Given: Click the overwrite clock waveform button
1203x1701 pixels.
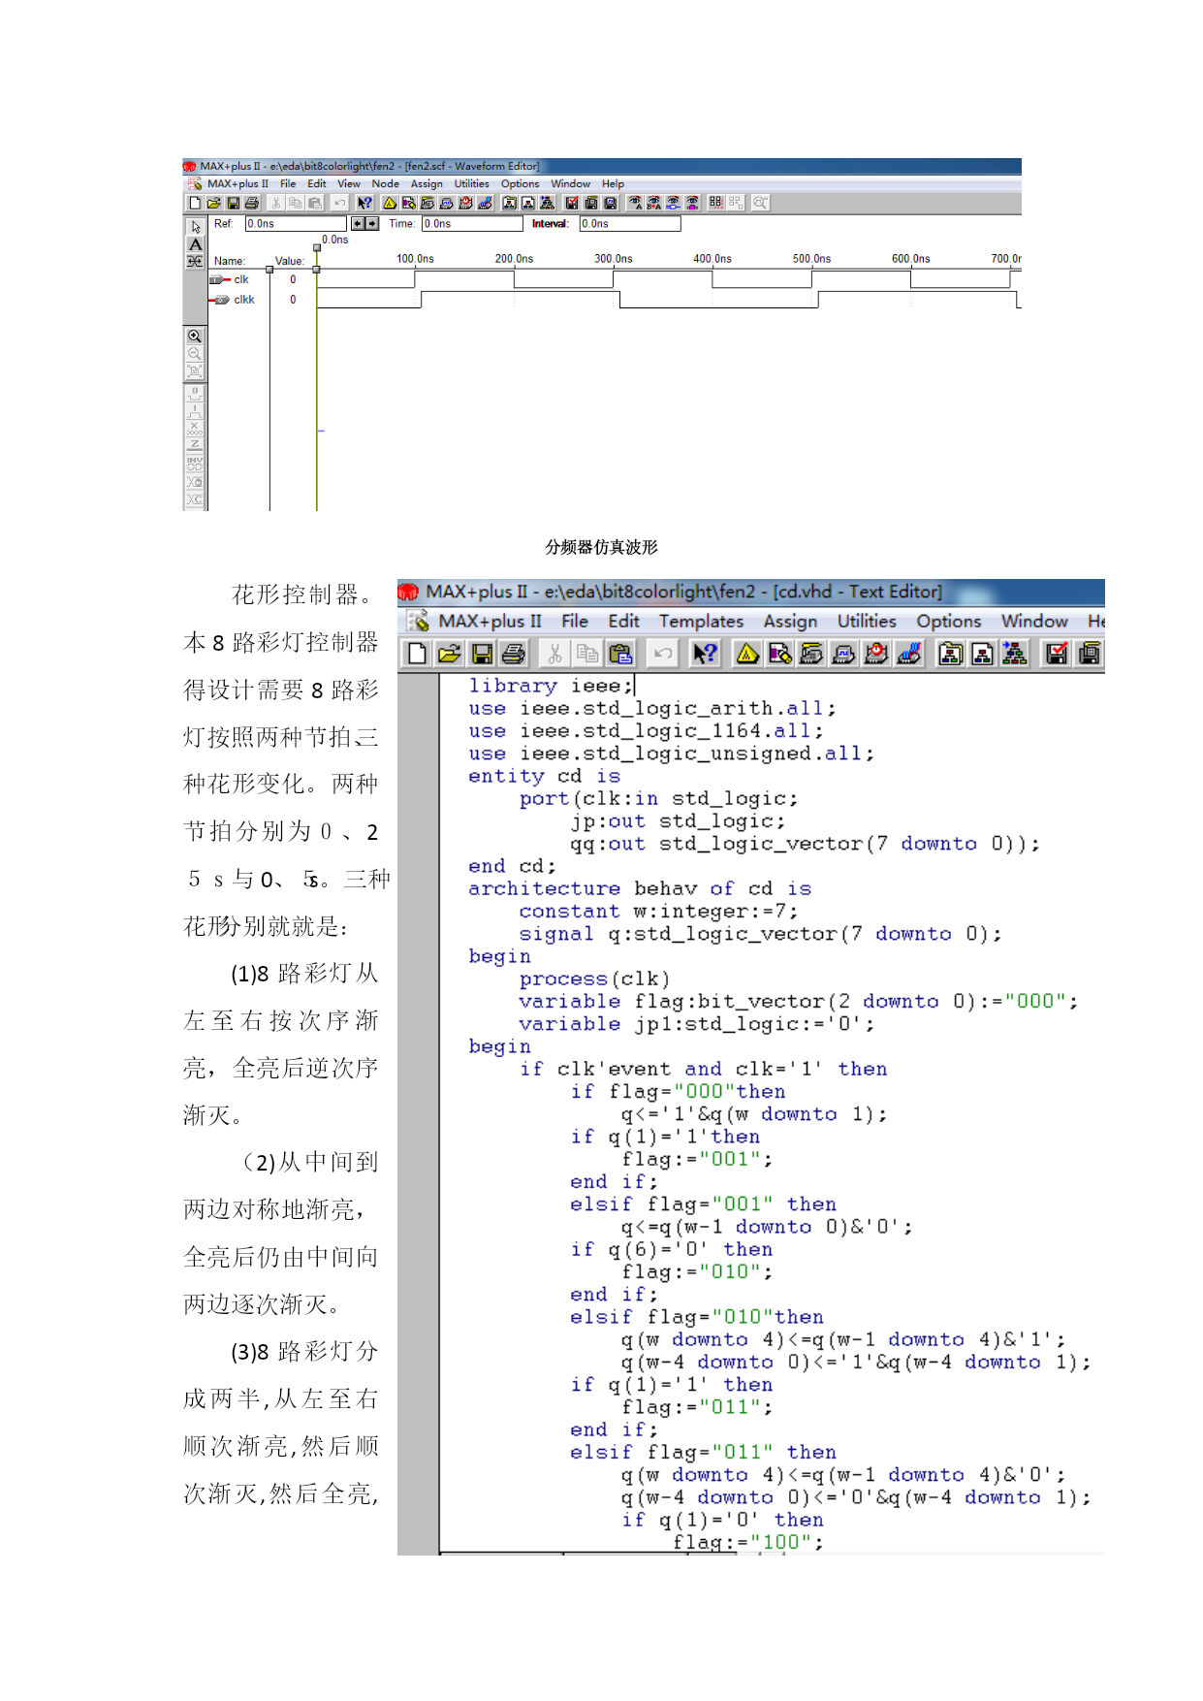Looking at the screenshot, I should (195, 482).
